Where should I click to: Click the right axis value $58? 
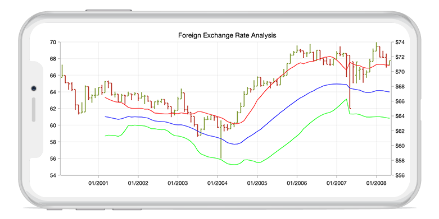(x=400, y=161)
